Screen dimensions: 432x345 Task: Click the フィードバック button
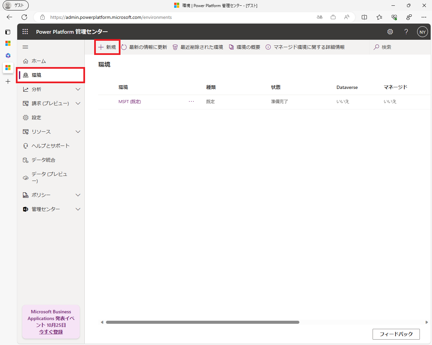396,334
